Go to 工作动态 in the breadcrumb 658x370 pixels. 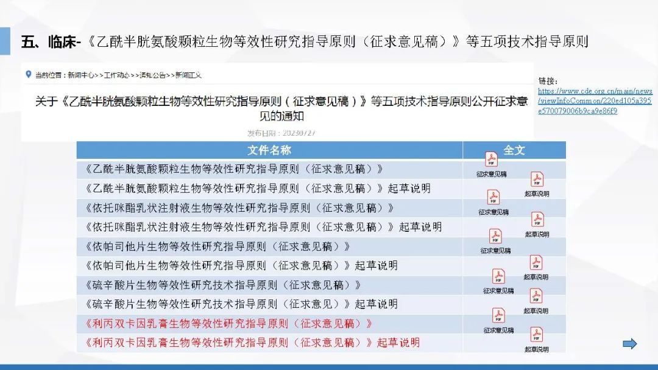pos(116,75)
